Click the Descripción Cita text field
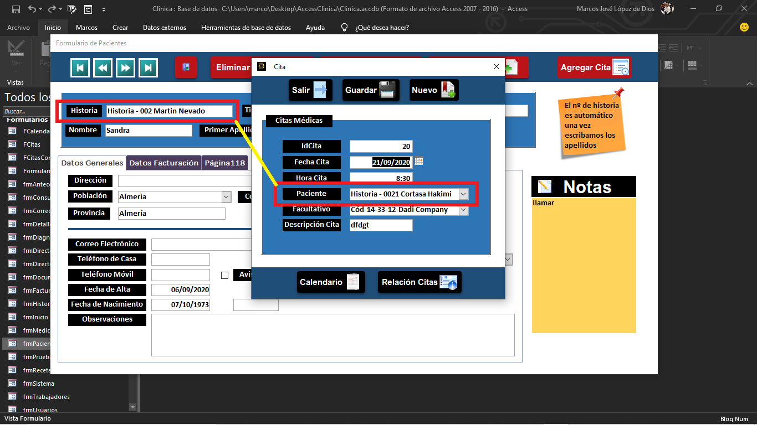Viewport: 757px width, 425px height. pyautogui.click(x=381, y=225)
